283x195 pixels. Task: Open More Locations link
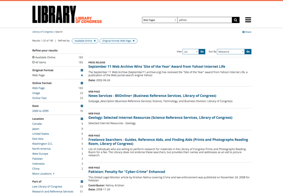click(43, 174)
